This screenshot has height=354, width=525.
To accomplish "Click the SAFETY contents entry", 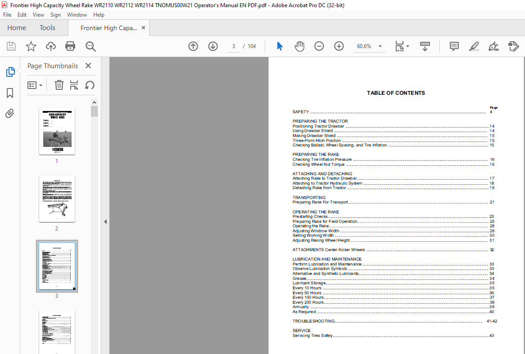I will click(393, 112).
